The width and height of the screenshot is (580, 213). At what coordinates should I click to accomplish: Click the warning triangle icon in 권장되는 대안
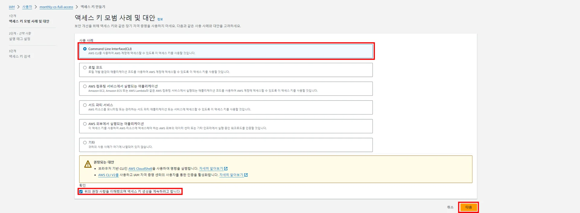click(88, 164)
